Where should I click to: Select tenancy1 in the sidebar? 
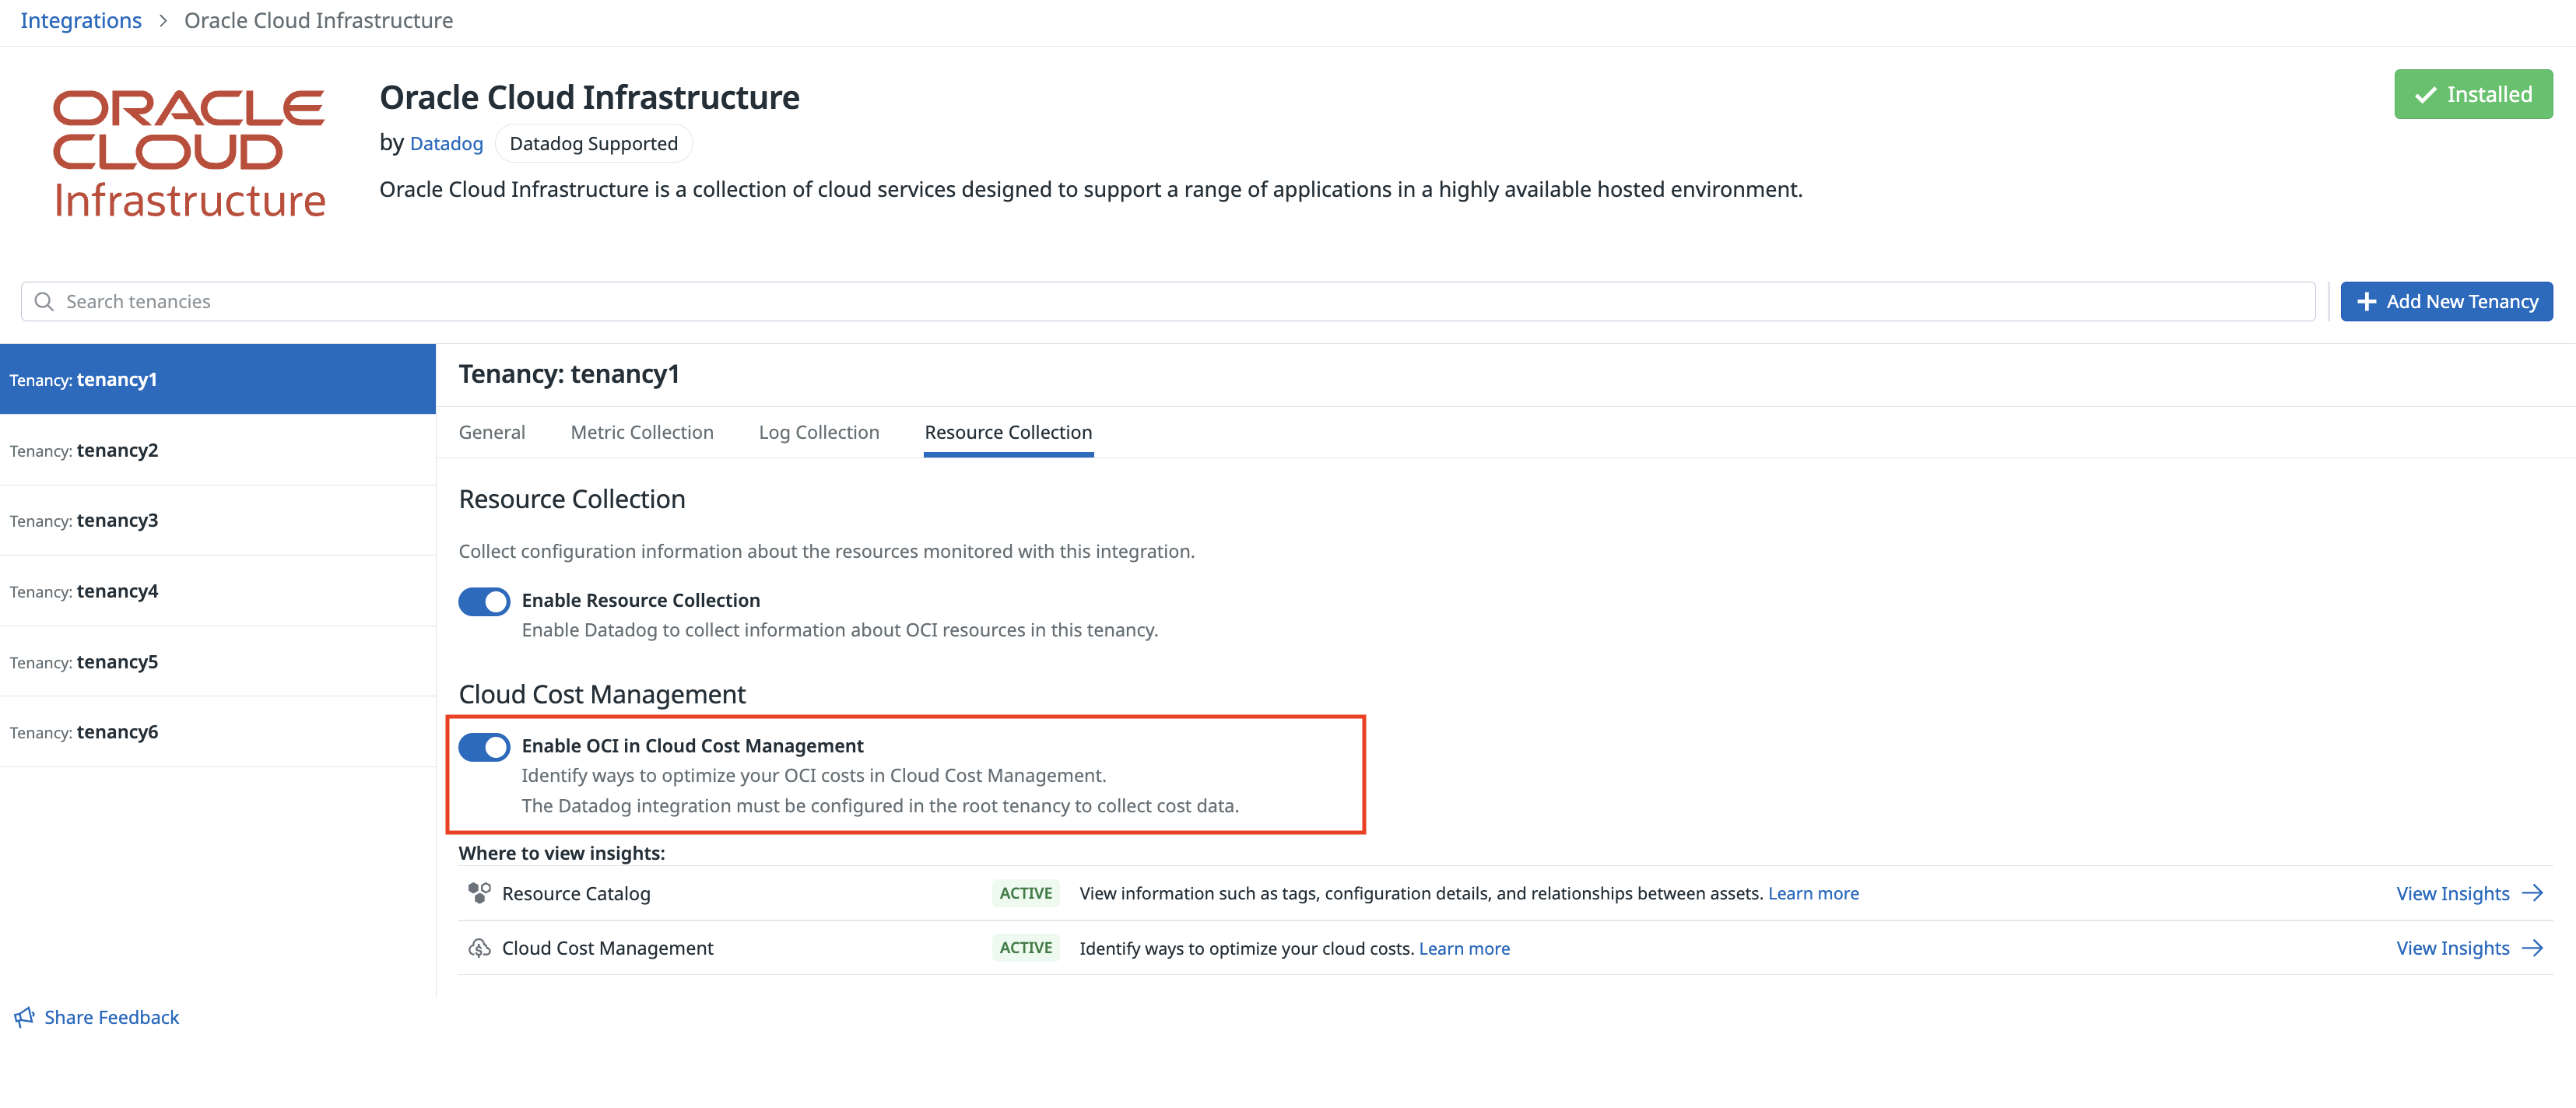tap(218, 379)
